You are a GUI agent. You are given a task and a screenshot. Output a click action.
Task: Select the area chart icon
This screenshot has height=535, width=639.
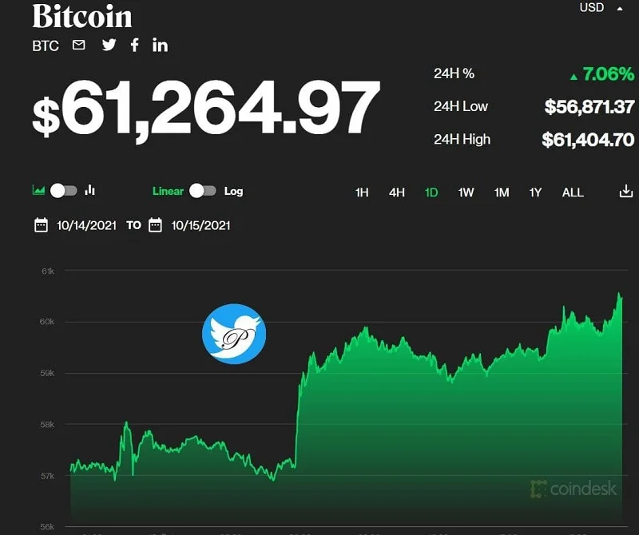(38, 190)
